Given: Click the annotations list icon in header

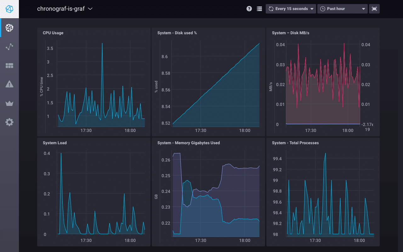Looking at the screenshot, I should pyautogui.click(x=259, y=8).
